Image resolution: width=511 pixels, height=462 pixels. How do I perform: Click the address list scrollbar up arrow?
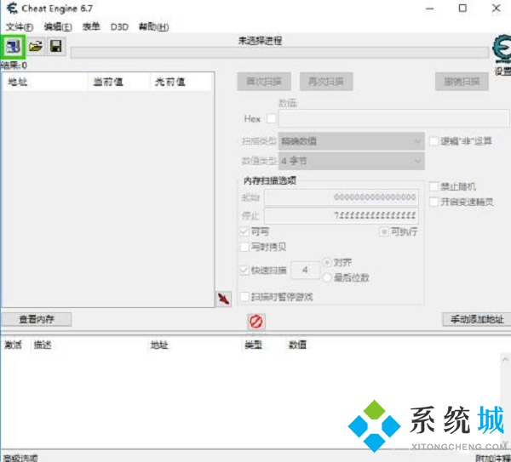[505, 360]
